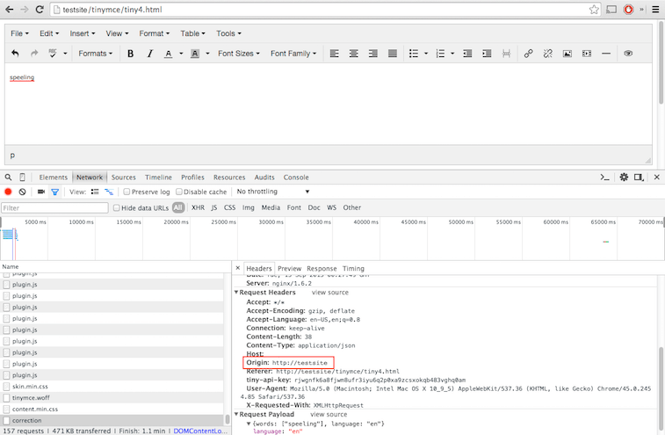Align text center in the editor
The height and width of the screenshot is (435, 665).
coord(353,54)
